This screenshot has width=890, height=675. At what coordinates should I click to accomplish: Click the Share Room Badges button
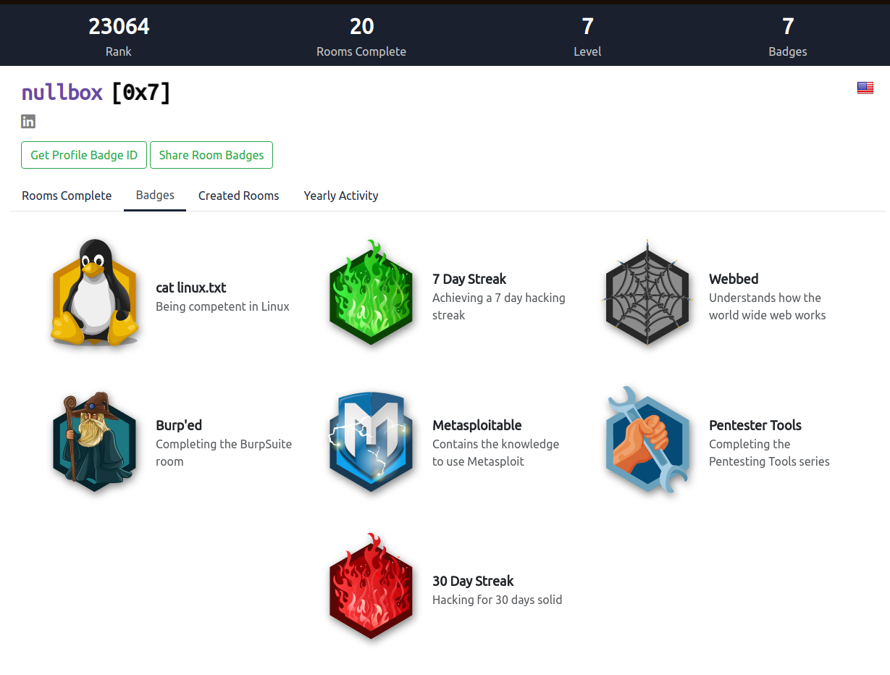pyautogui.click(x=211, y=155)
